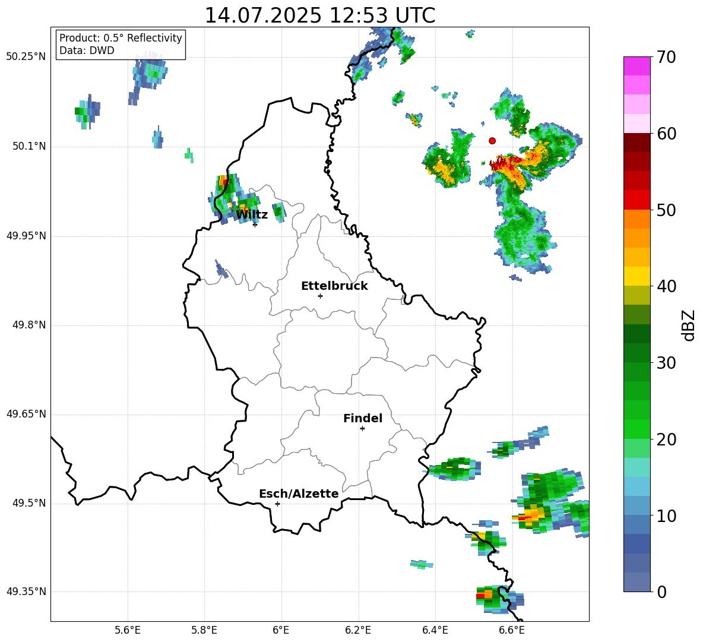Click the 40 tick on colorbar
Image resolution: width=703 pixels, height=642 pixels.
(666, 286)
